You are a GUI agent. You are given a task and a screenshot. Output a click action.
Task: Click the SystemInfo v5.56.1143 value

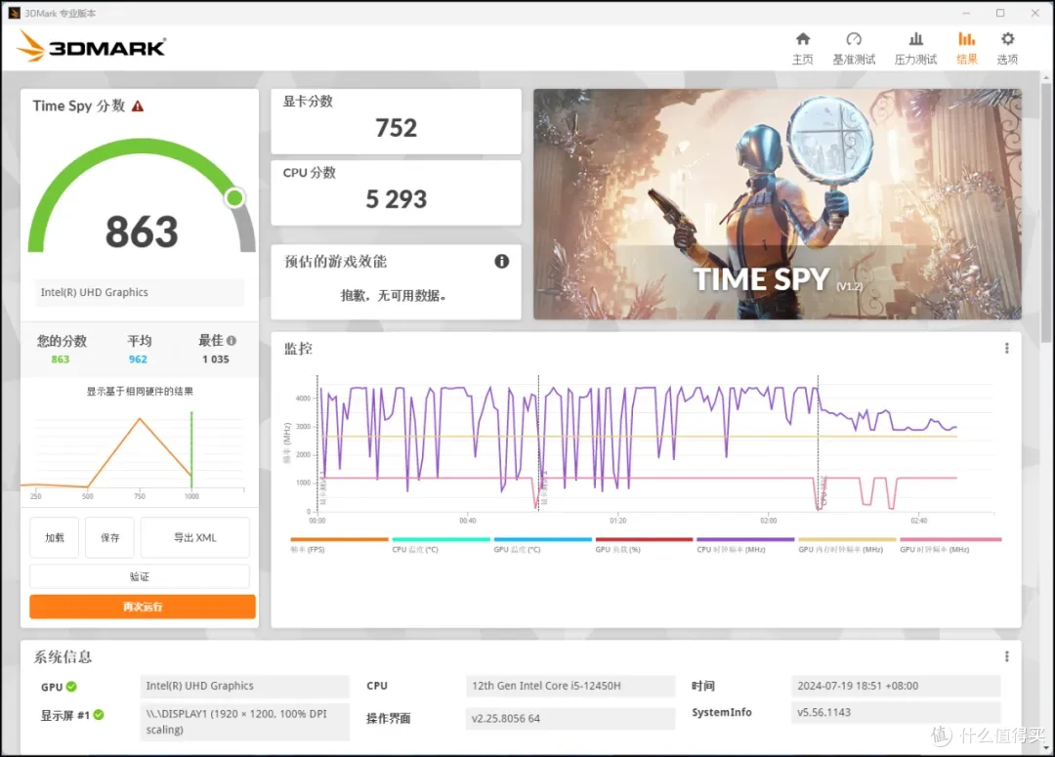[x=896, y=712]
